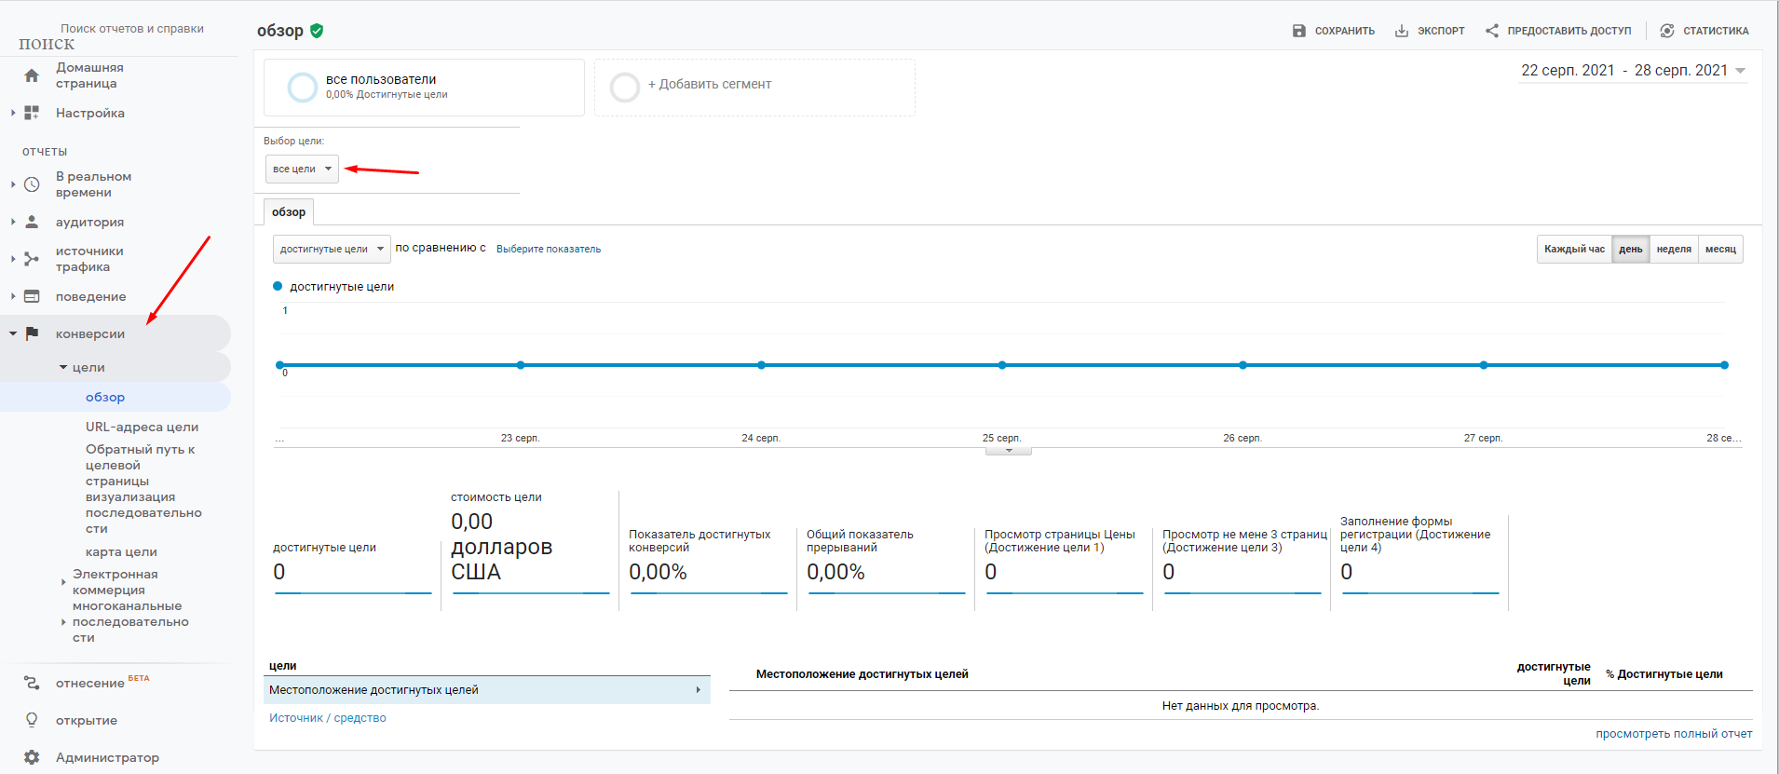The image size is (1779, 774).
Task: Click the Admin gear icon
Action: [32, 757]
